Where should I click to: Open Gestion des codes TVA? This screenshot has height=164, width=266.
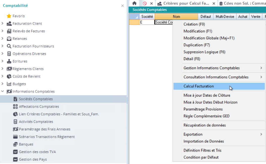pyautogui.click(x=37, y=152)
